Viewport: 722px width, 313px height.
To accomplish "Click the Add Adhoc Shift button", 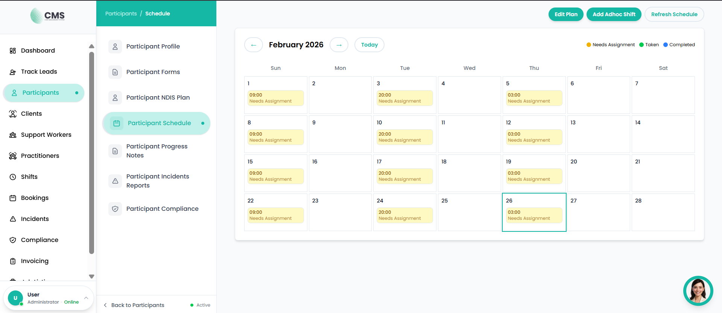I will (614, 14).
